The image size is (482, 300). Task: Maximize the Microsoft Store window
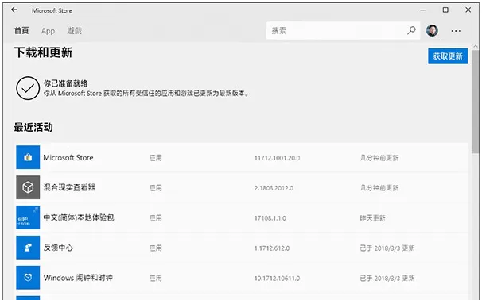(445, 10)
